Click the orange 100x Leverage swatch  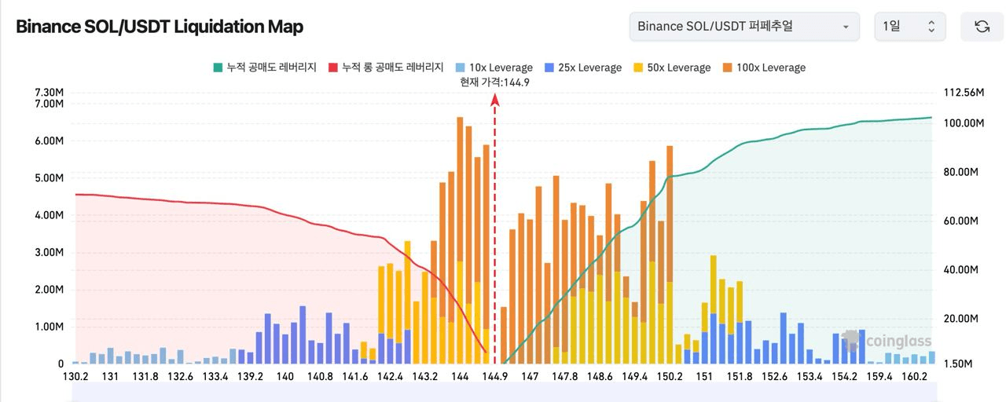[x=727, y=68]
